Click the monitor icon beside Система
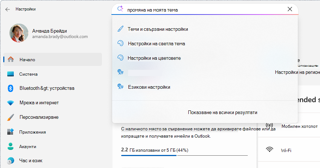The height and width of the screenshot is (168, 320). pos(11,74)
